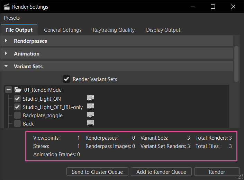
Task: Click the vertical scrollbar thumb
Action: coord(236,64)
